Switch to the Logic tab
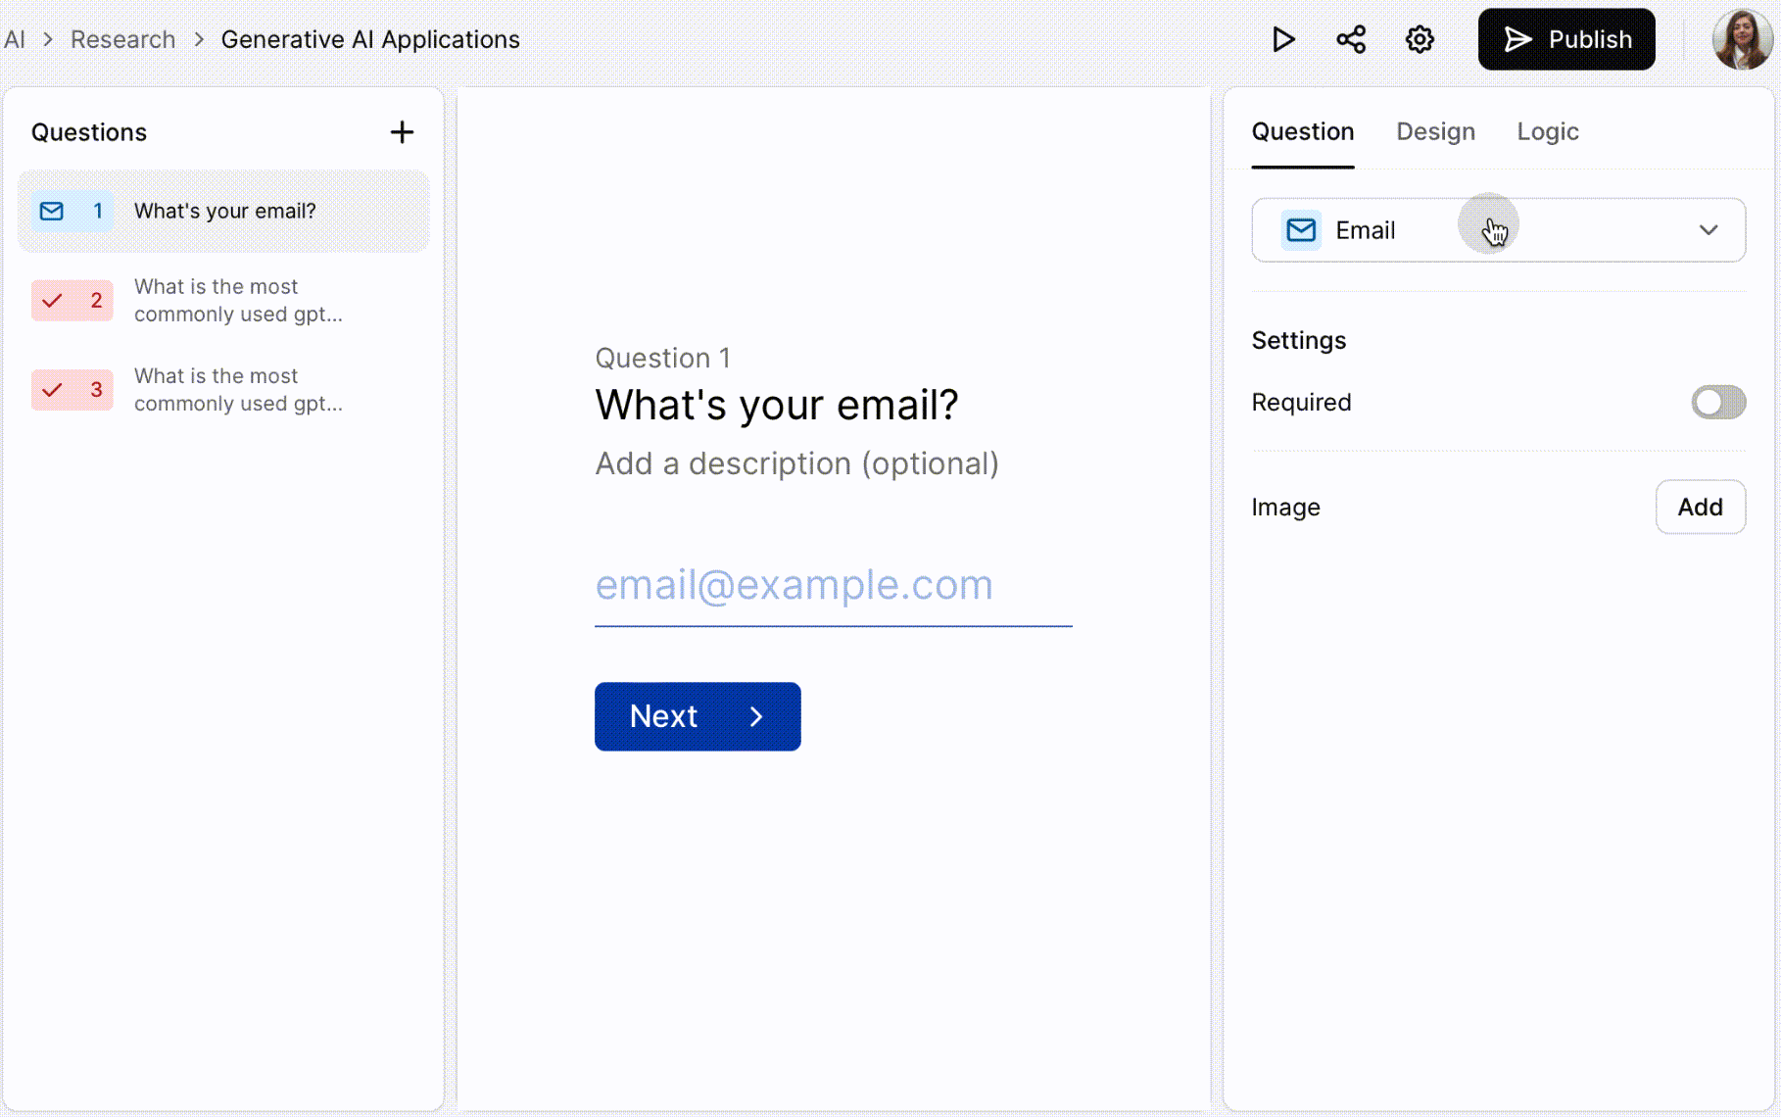 click(x=1547, y=131)
